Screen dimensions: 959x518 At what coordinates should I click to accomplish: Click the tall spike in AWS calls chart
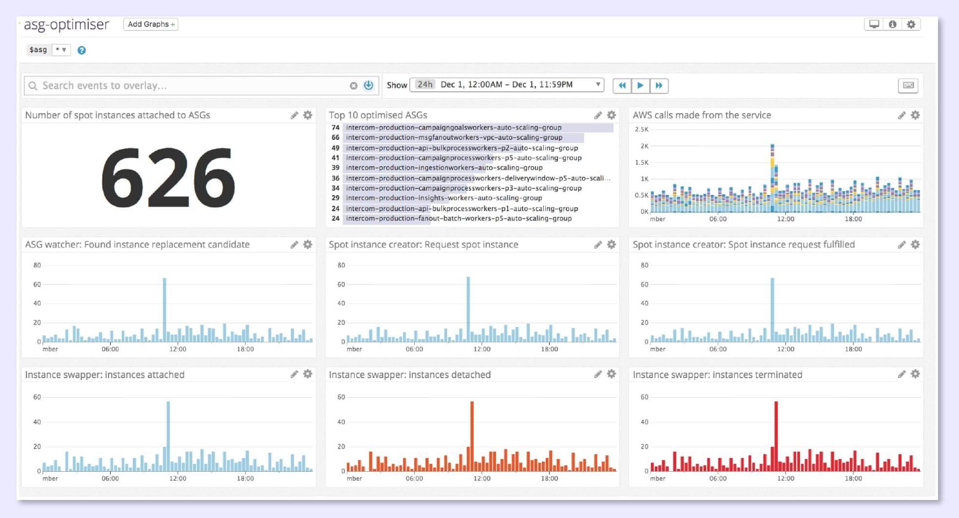[x=772, y=178]
